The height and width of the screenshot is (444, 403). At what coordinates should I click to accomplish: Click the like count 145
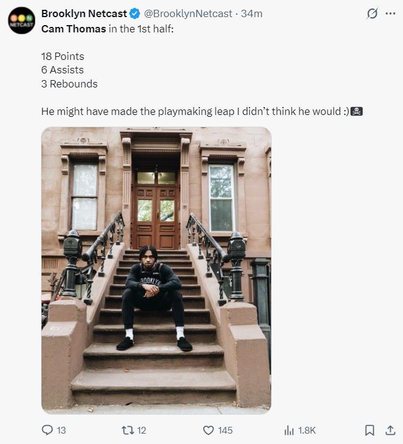(x=225, y=431)
